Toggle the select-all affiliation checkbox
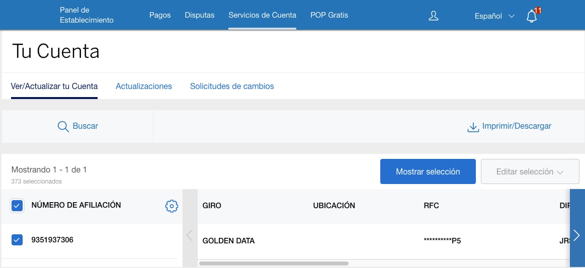The width and height of the screenshot is (585, 268). [17, 205]
